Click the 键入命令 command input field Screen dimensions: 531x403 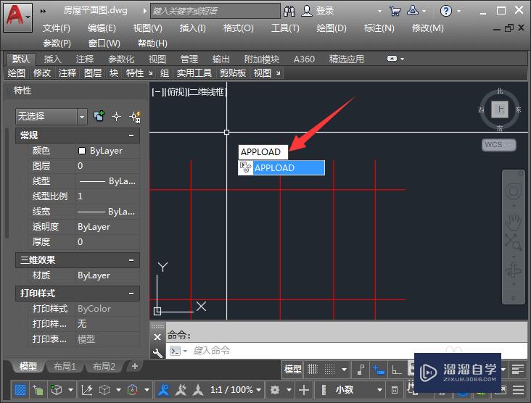click(345, 351)
